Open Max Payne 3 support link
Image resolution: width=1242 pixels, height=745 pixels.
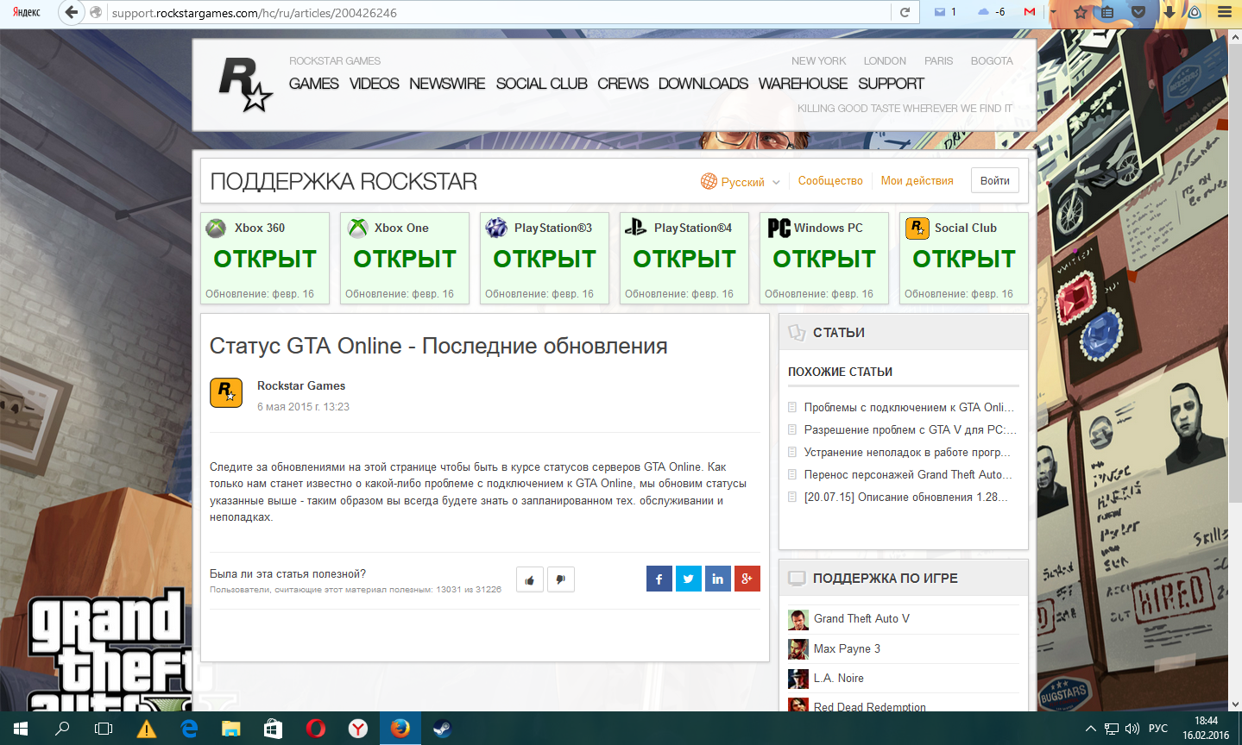[847, 649]
